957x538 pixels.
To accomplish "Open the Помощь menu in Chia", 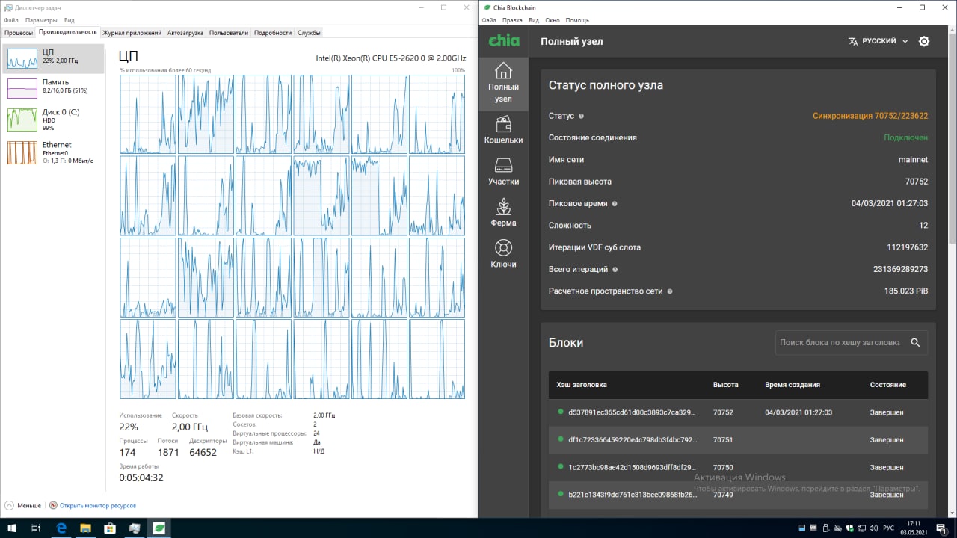I will tap(577, 20).
